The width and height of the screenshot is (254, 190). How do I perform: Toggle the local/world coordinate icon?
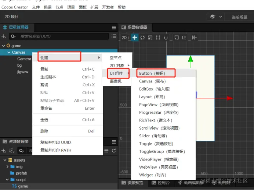tap(184, 38)
